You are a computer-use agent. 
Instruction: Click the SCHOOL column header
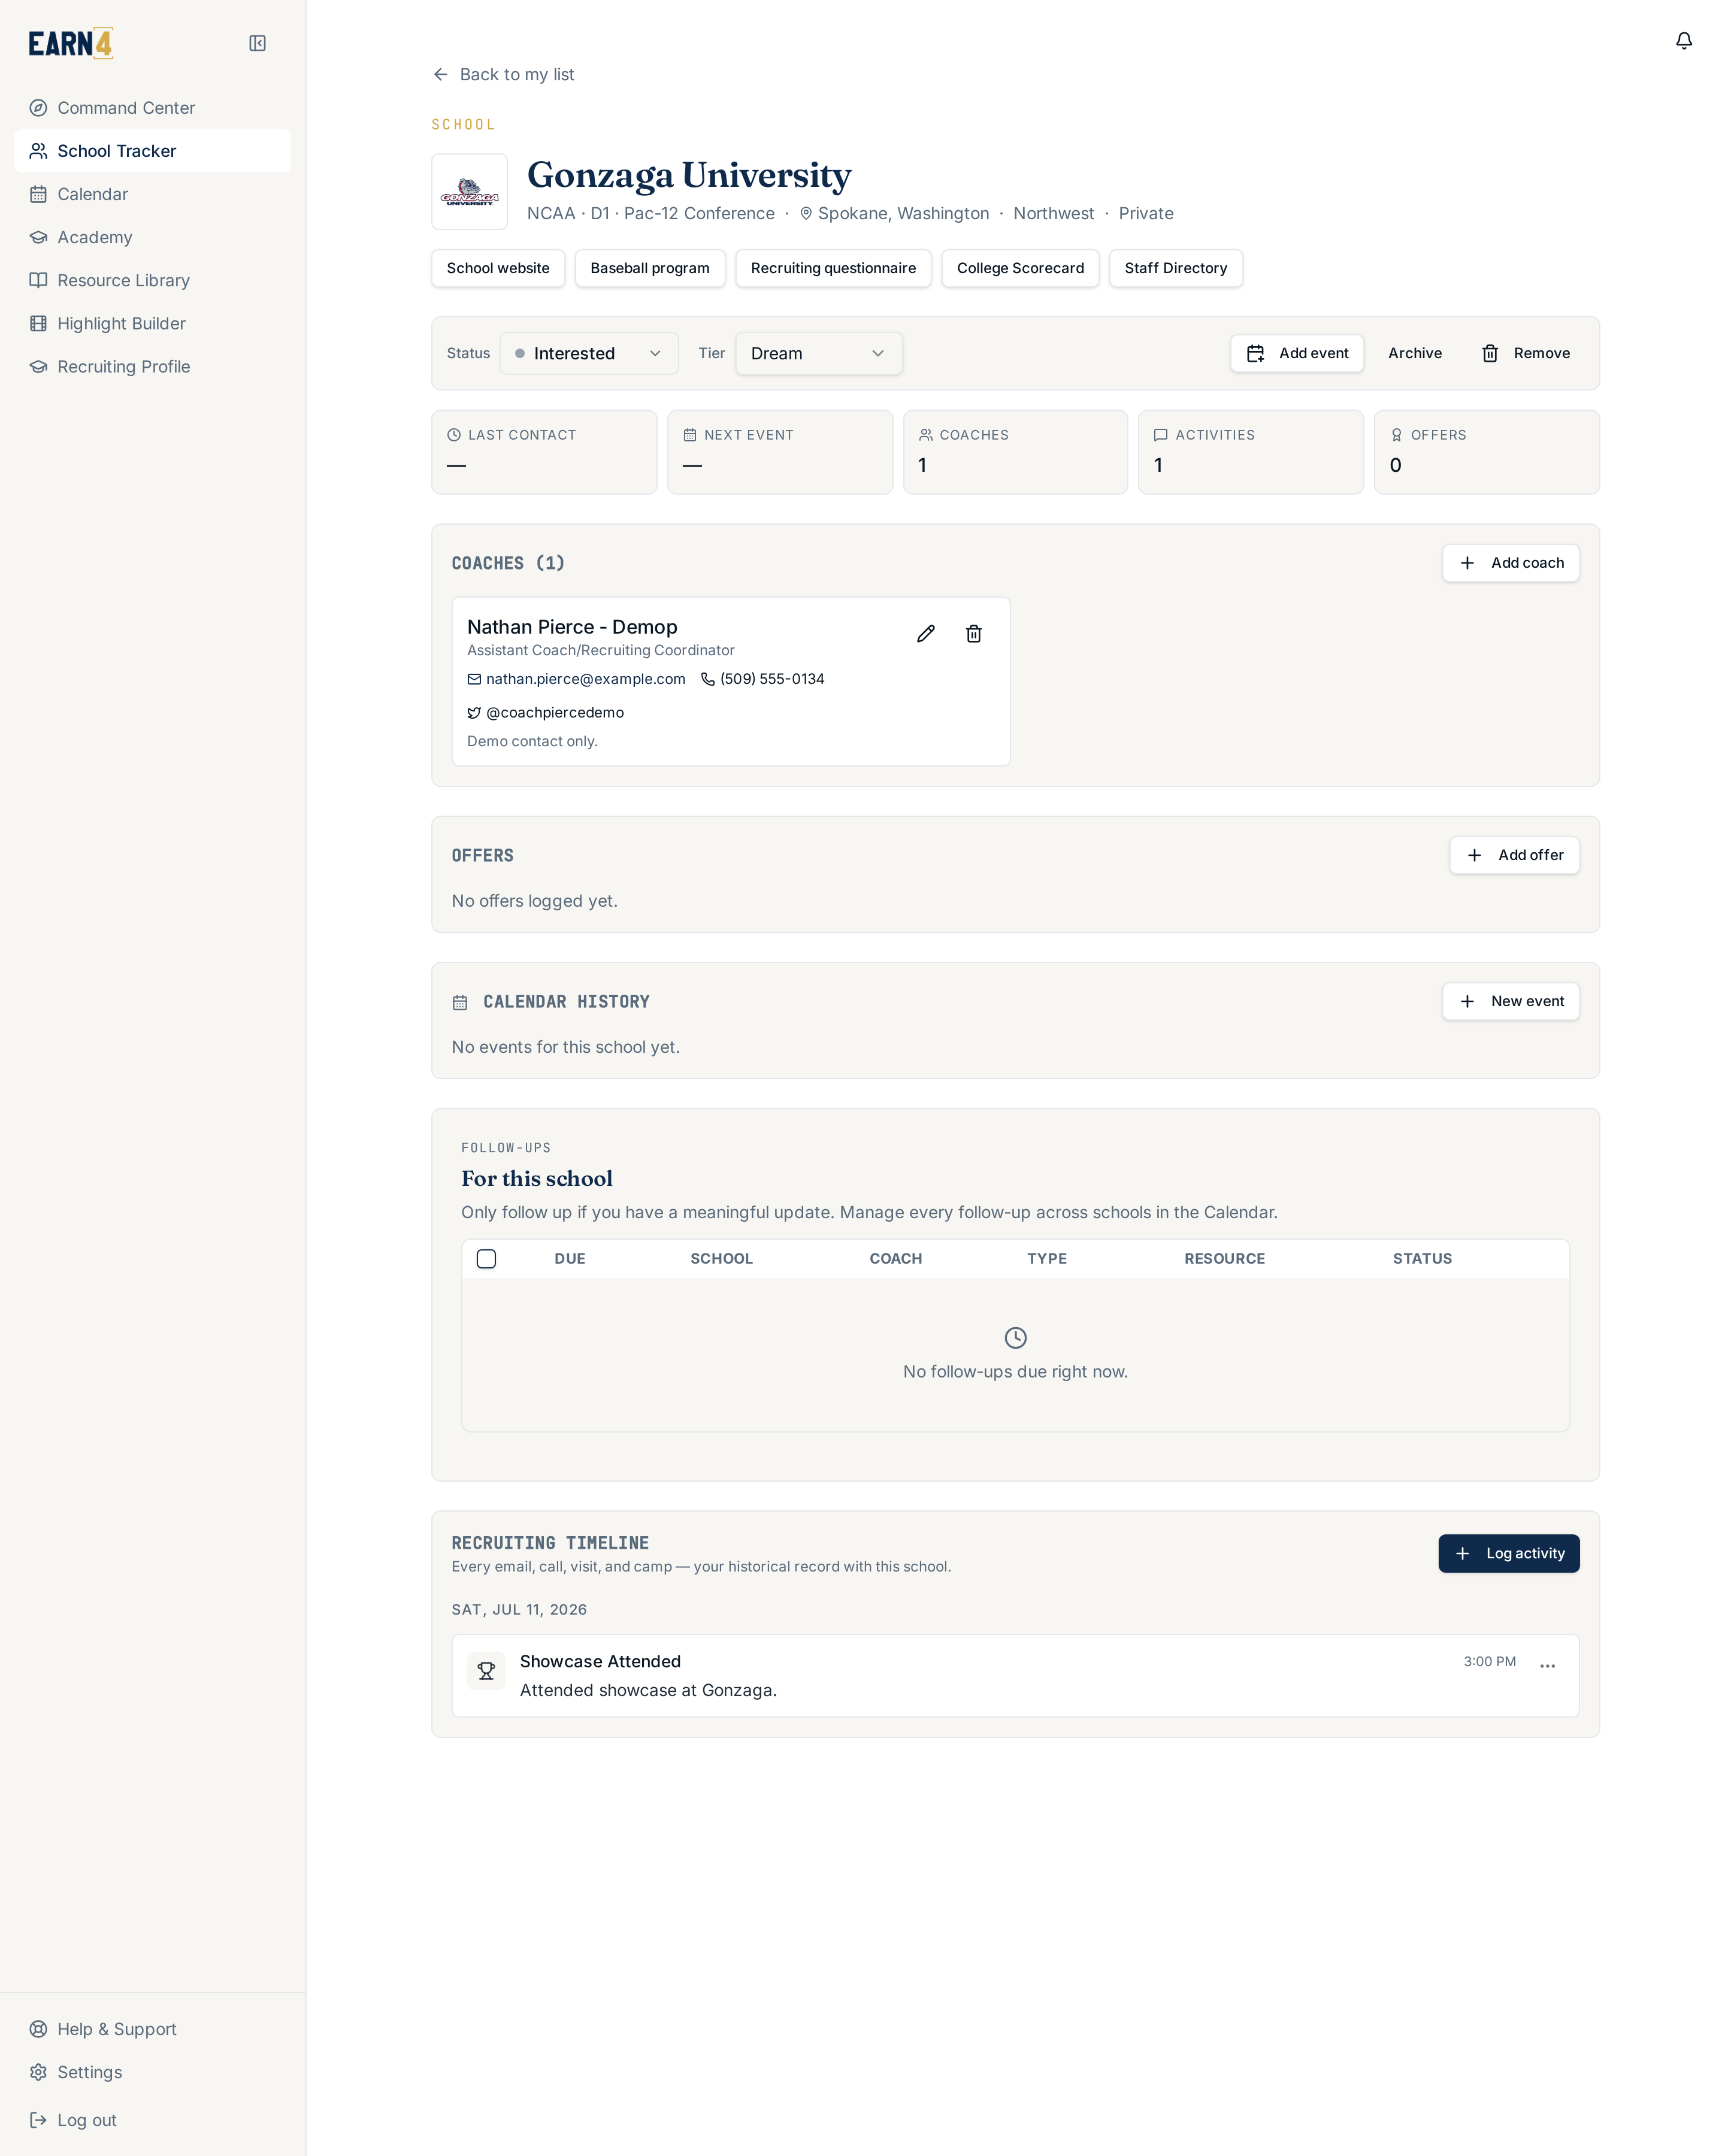tap(721, 1259)
